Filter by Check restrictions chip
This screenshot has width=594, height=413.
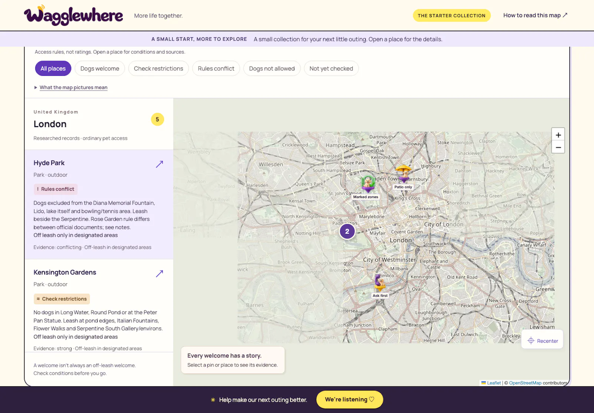tap(159, 68)
